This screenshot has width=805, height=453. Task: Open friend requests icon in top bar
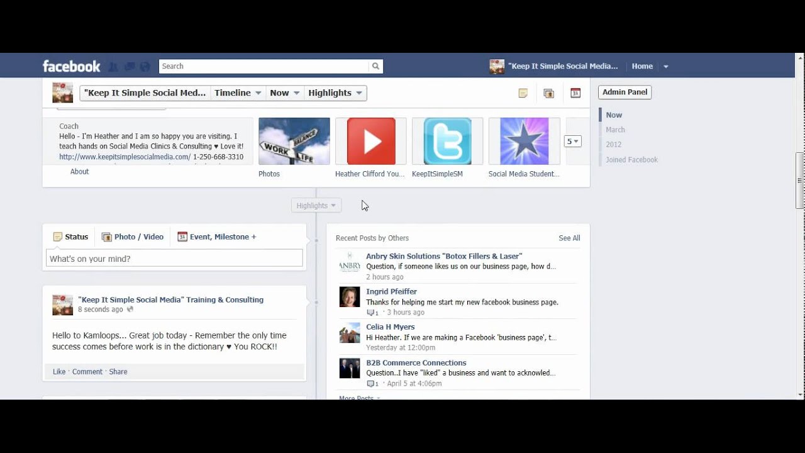tap(113, 67)
